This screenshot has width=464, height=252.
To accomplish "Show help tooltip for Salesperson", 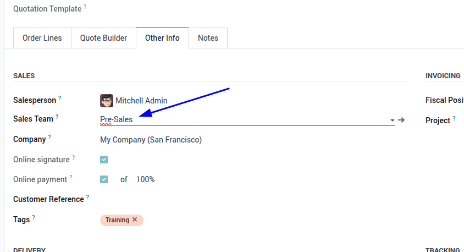I will pyautogui.click(x=60, y=98).
